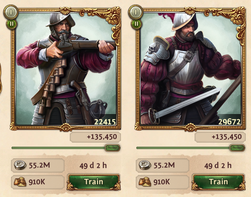The image size is (251, 197).
Task: Select tier II badge on swordsman card
Action: tap(136, 24)
